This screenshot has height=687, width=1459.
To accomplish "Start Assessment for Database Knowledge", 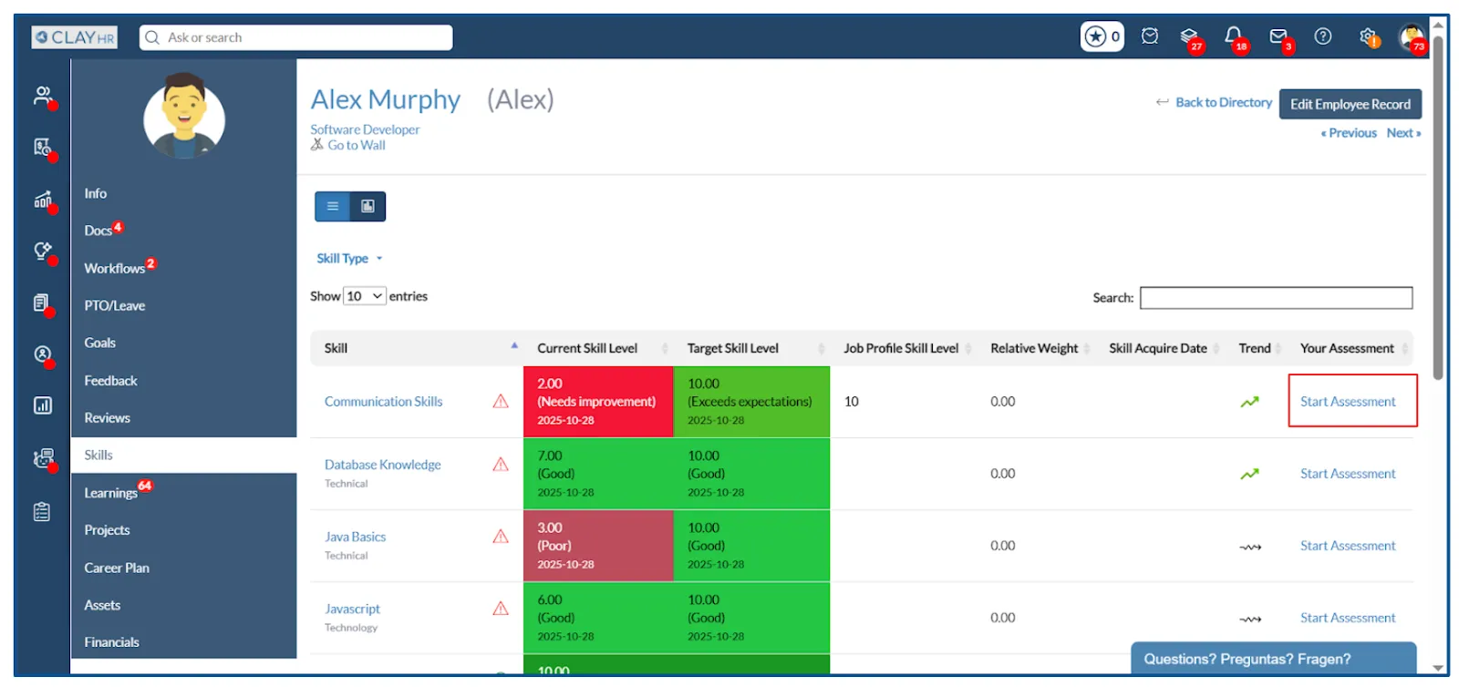I will pyautogui.click(x=1348, y=474).
